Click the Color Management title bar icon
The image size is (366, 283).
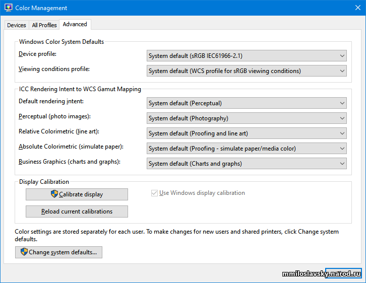point(9,8)
